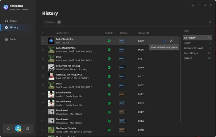Click the AUDIO INFO column header
The height and width of the screenshot is (137, 216).
tap(63, 33)
